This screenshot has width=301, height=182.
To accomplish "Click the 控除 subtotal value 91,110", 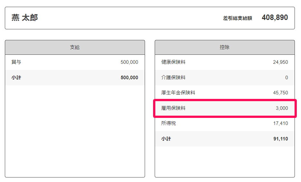I will pos(281,139).
